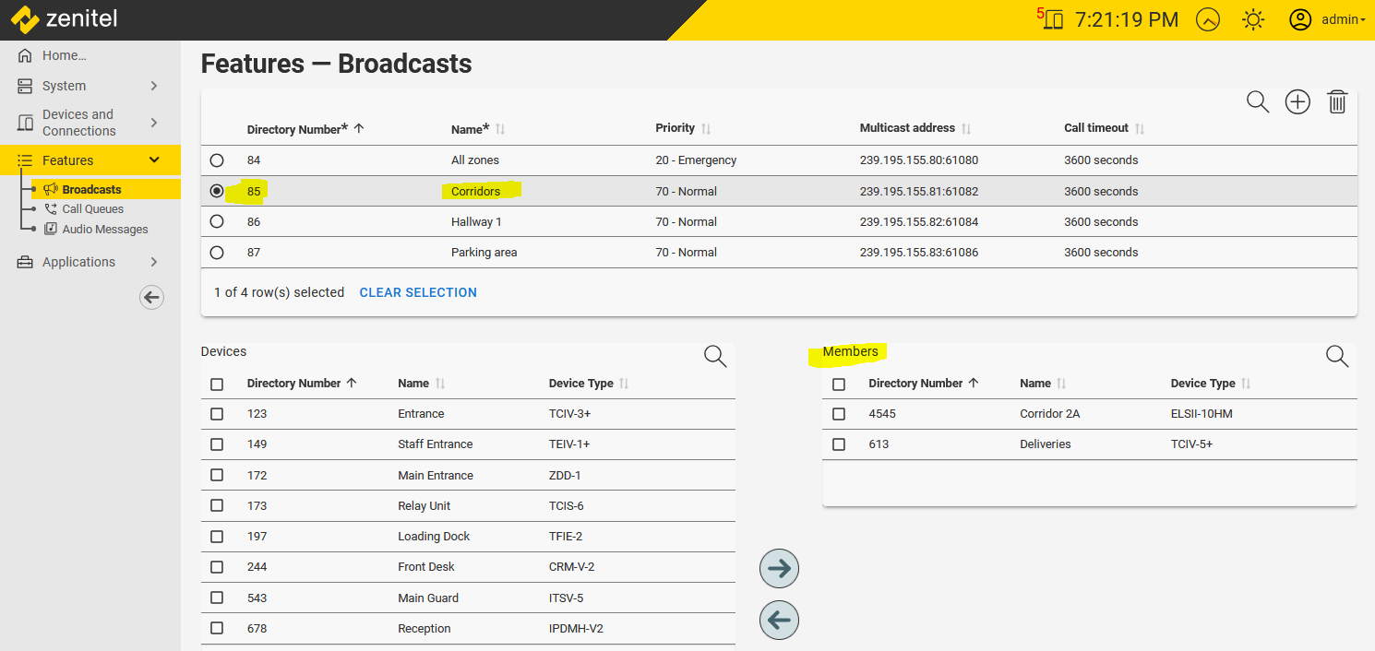Sort broadcasts by the Priority column header
This screenshot has height=651, width=1375.
(x=676, y=128)
